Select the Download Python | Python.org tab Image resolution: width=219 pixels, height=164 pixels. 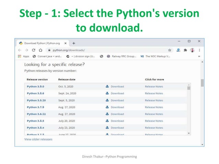(x=43, y=43)
